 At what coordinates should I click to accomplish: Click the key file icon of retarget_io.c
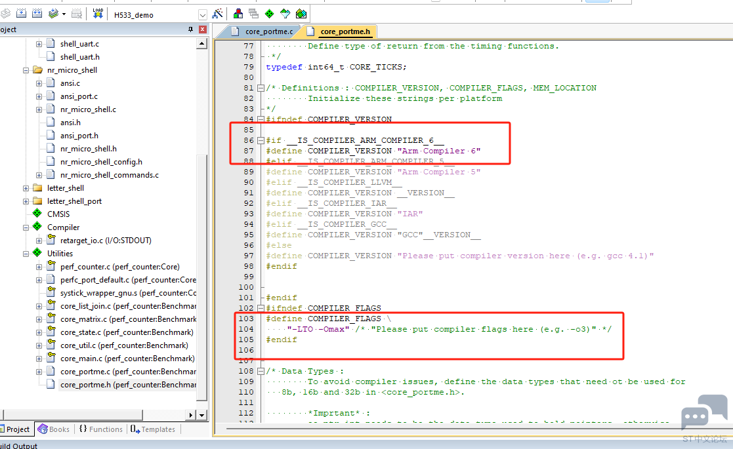pyautogui.click(x=51, y=239)
